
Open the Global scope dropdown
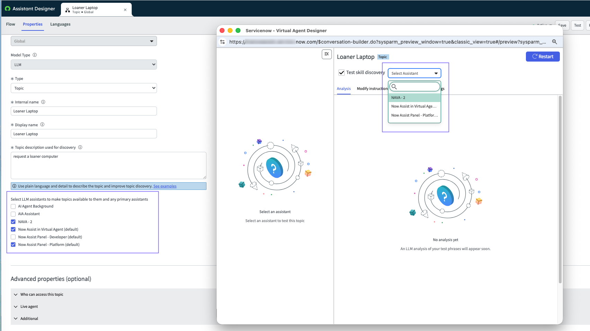[x=84, y=41]
